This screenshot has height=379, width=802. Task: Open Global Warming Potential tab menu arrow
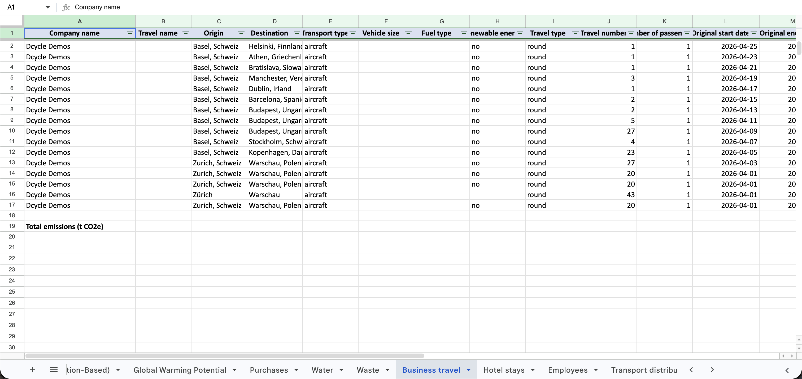tap(235, 370)
